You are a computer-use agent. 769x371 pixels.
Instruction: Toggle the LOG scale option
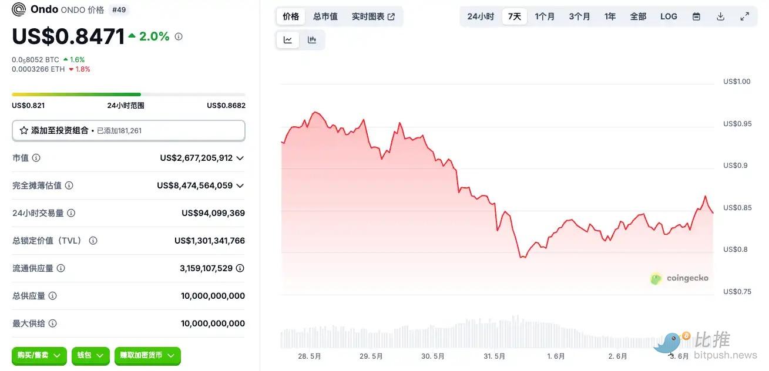[x=669, y=16]
